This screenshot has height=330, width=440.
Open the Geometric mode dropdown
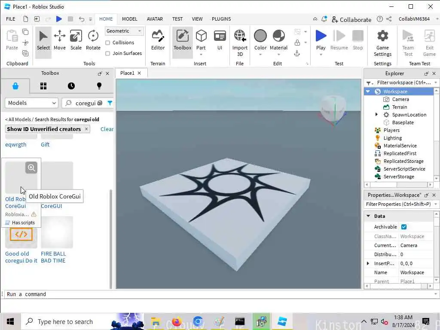[x=124, y=31]
